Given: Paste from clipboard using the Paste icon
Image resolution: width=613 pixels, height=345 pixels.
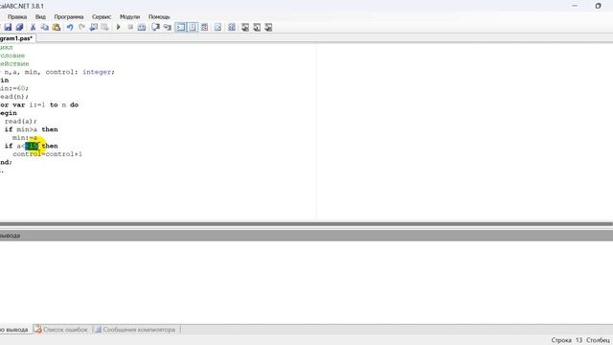Looking at the screenshot, I should (x=57, y=27).
